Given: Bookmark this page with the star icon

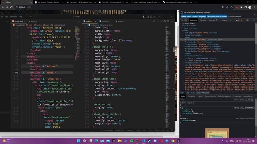Looking at the screenshot, I should coord(231,7).
